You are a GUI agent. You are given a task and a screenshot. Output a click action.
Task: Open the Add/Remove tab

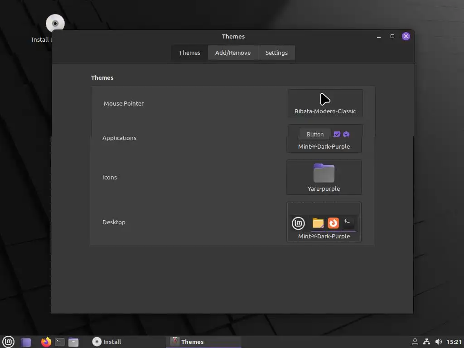[233, 53]
